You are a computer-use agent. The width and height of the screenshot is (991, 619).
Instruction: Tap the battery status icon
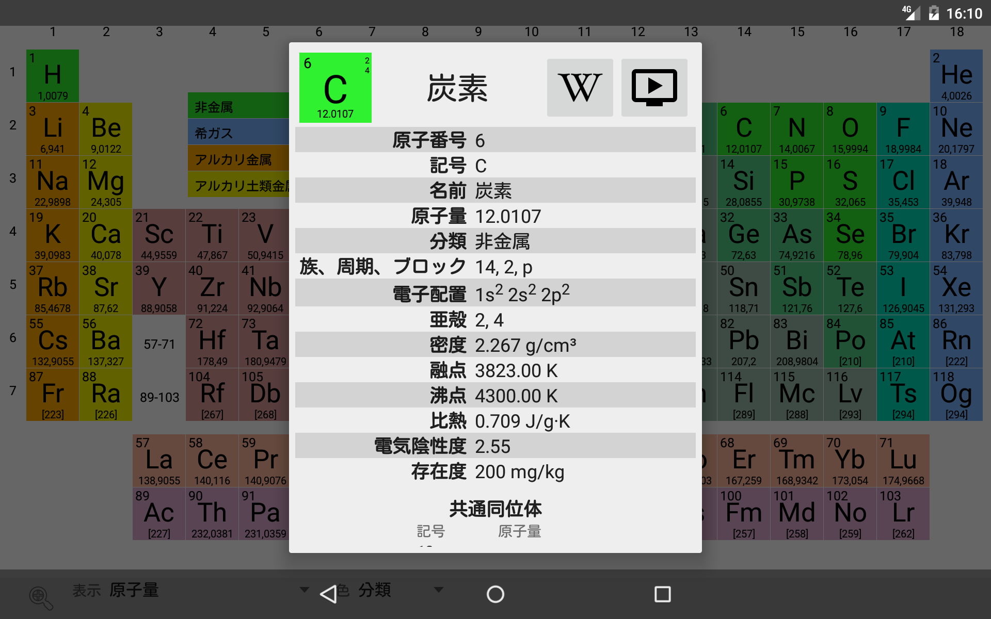(933, 13)
